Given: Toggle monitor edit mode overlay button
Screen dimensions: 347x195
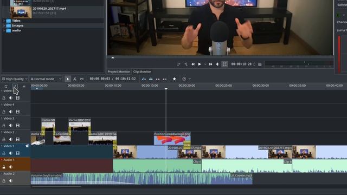Looking at the screenshot, I should 224,64.
